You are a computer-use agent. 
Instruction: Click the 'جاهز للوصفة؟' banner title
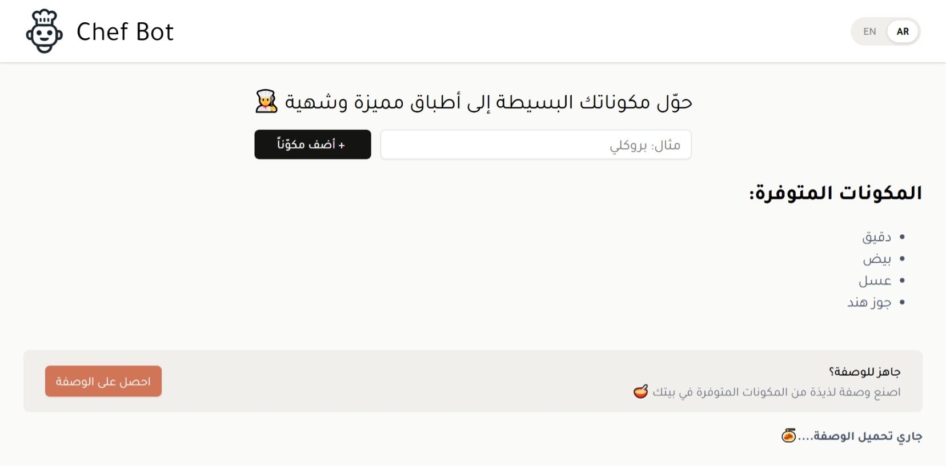864,372
